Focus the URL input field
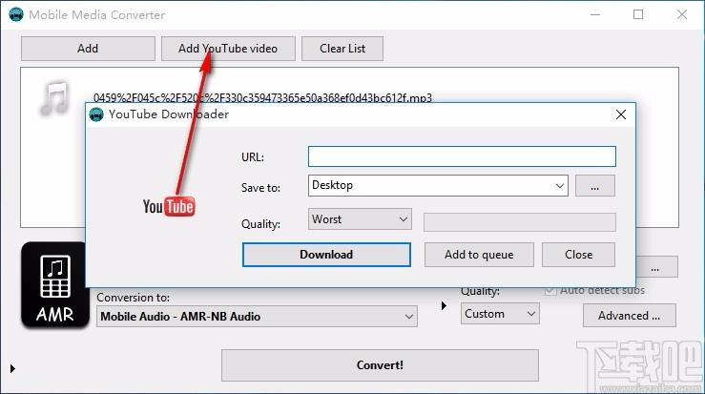705x394 pixels. (462, 156)
